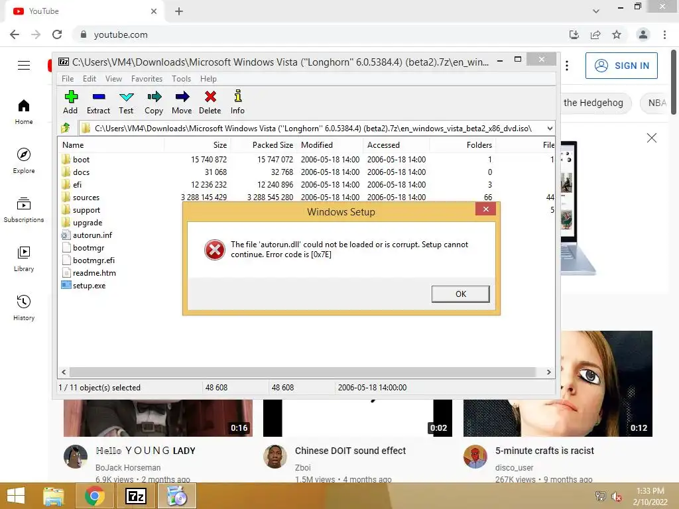Click the muted volume tray icon

616,496
